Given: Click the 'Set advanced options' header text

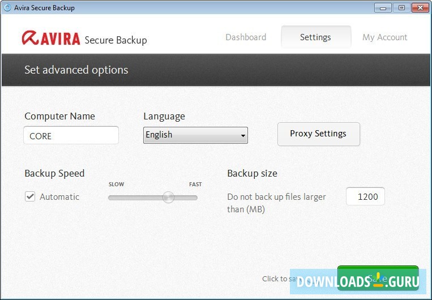Looking at the screenshot, I should 76,70.
